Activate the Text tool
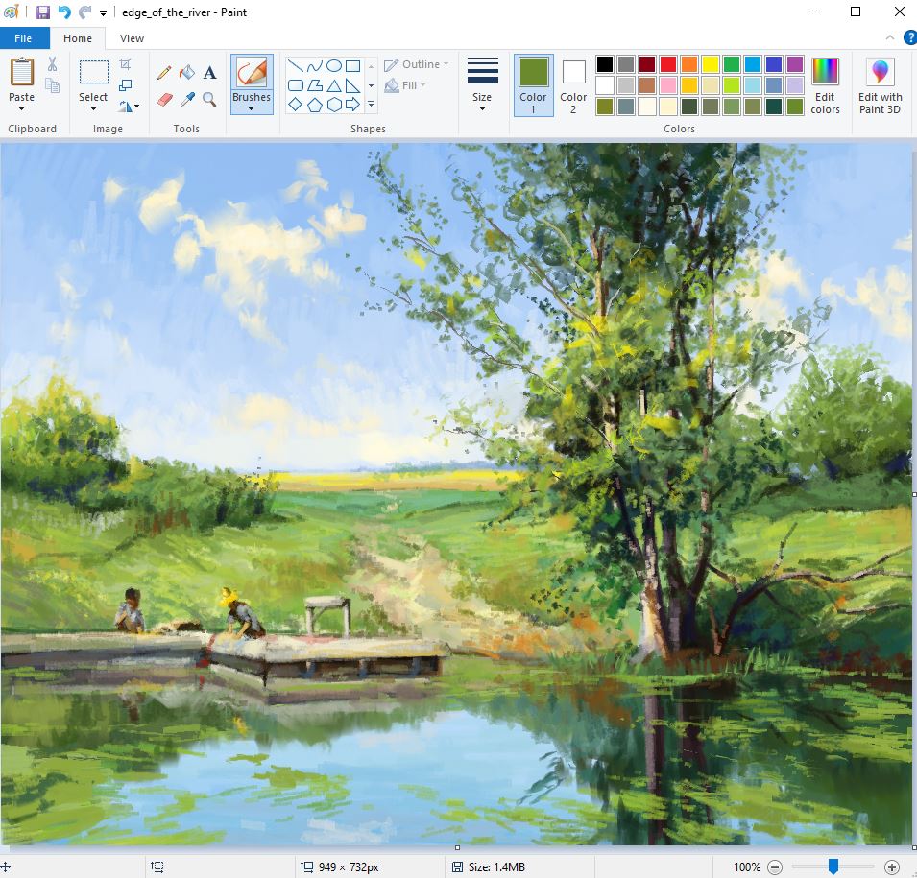The width and height of the screenshot is (917, 878). coord(209,73)
